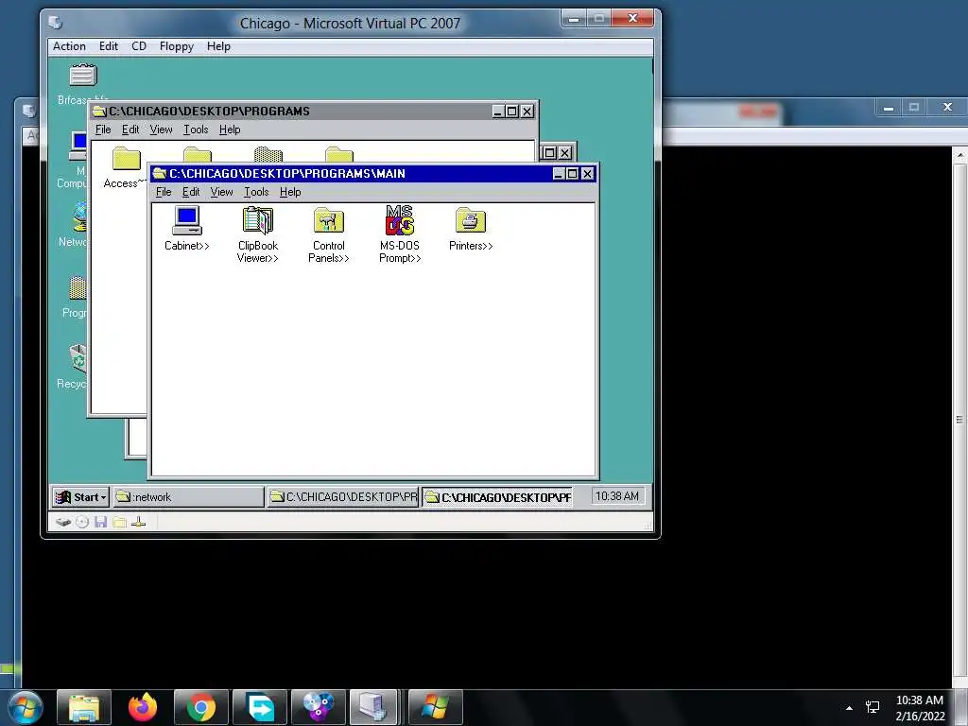Open View menu in MAIN window
Viewport: 968px width, 726px height.
[221, 192]
